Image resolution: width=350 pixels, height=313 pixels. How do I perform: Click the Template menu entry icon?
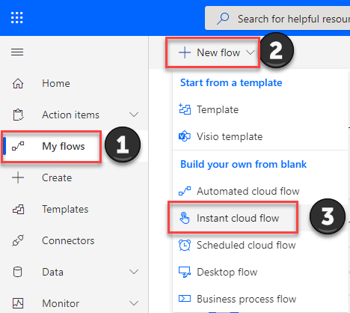[185, 109]
